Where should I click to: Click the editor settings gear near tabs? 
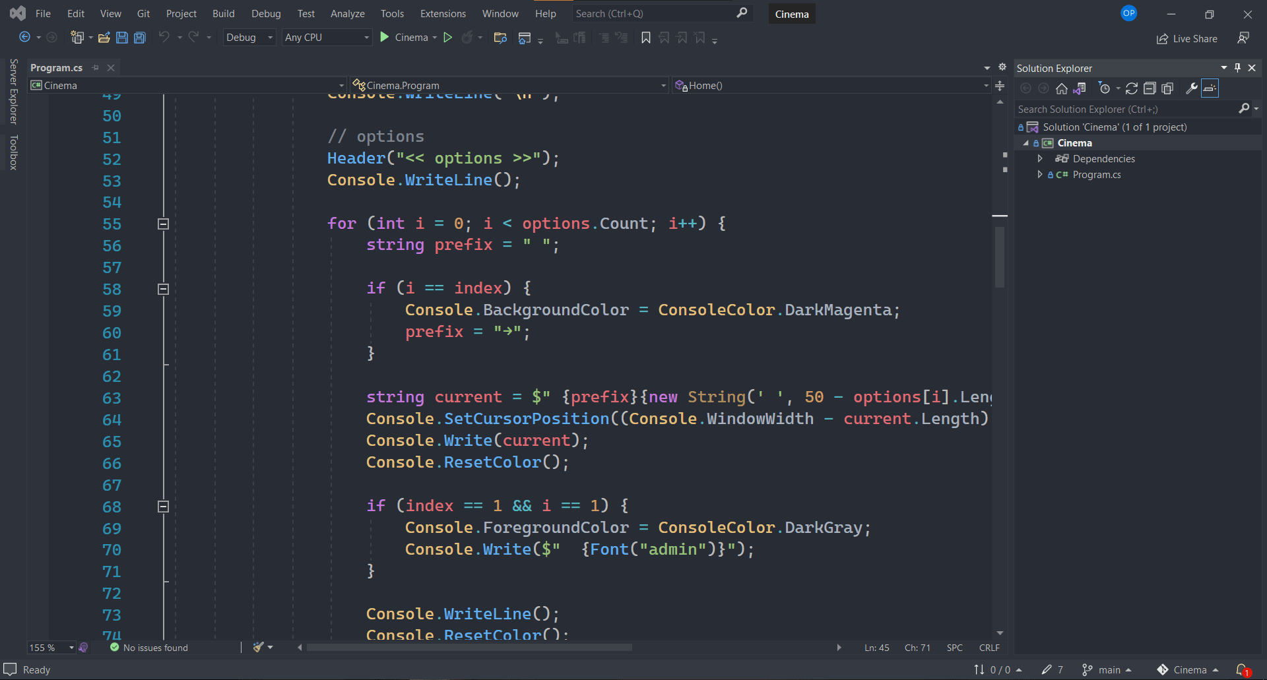(1002, 67)
